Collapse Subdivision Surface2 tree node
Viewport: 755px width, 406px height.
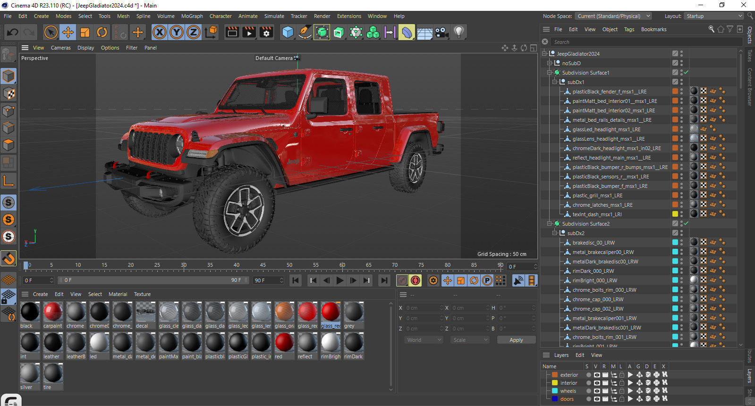click(549, 224)
